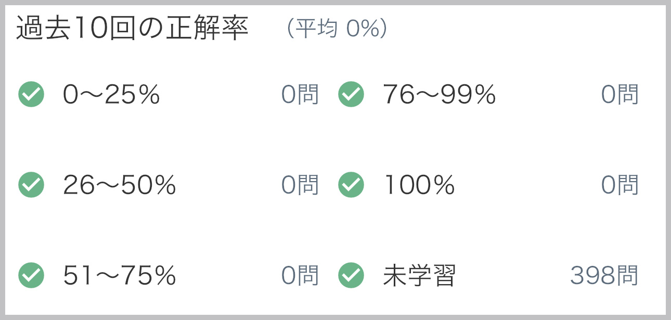This screenshot has height=320, width=671.
Task: Click the 過去10回の正解率 heading
Action: tap(133, 30)
